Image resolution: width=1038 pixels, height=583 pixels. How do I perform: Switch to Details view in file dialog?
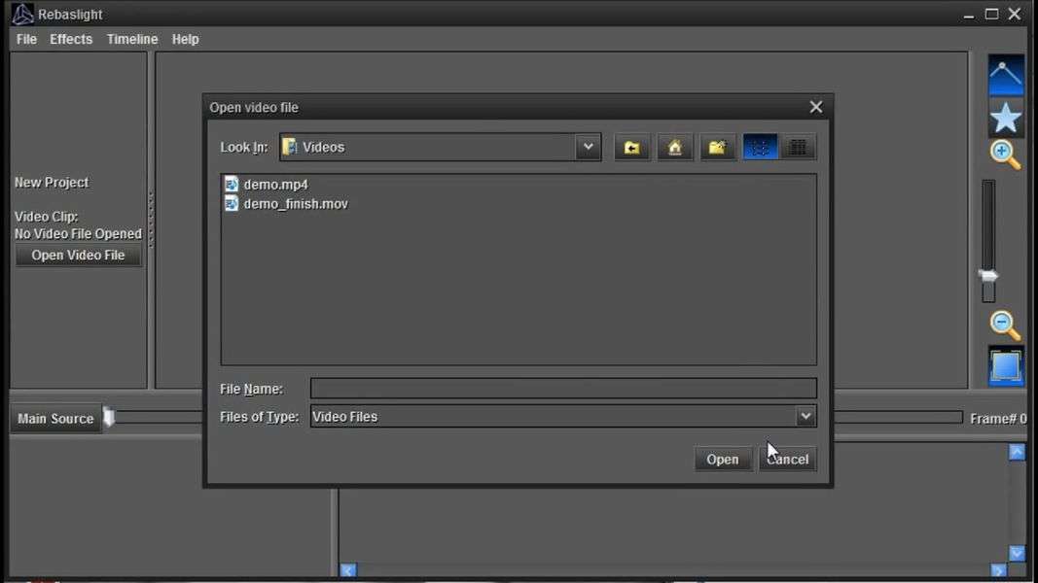[x=799, y=148]
